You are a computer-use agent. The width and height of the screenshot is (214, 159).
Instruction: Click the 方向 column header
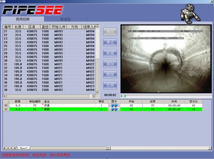pyautogui.click(x=74, y=27)
